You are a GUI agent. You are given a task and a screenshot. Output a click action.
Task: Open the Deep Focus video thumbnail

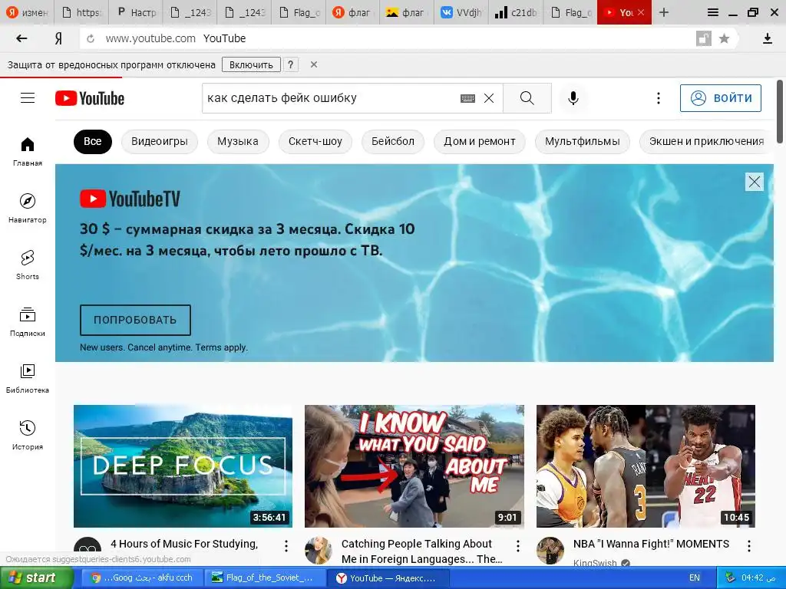click(183, 466)
